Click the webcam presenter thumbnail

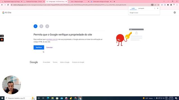(11, 85)
